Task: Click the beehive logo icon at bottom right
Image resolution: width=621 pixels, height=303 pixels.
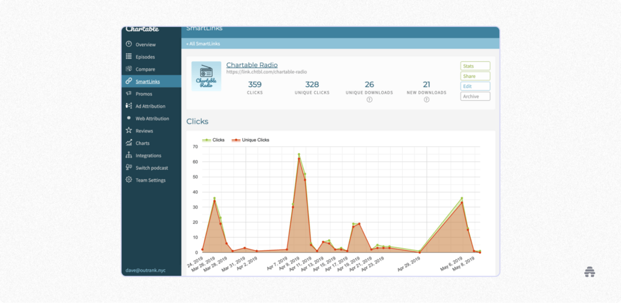Action: (590, 272)
